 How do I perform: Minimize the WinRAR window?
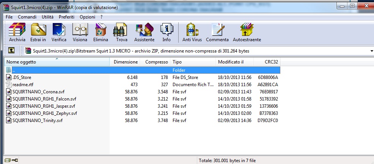click(x=342, y=6)
